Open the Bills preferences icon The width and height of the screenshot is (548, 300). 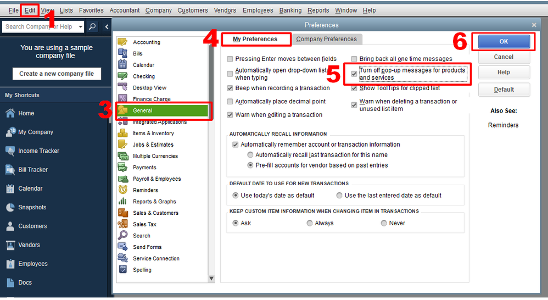tap(122, 53)
